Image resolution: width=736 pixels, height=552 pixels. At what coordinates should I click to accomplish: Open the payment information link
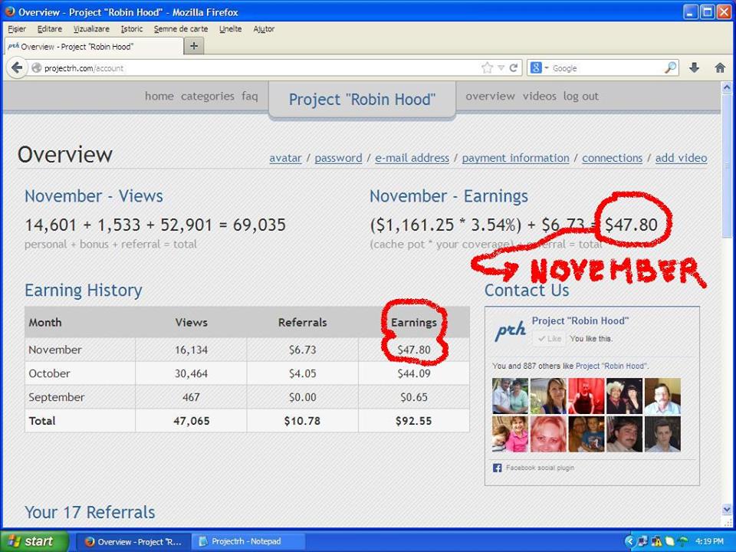coord(515,158)
